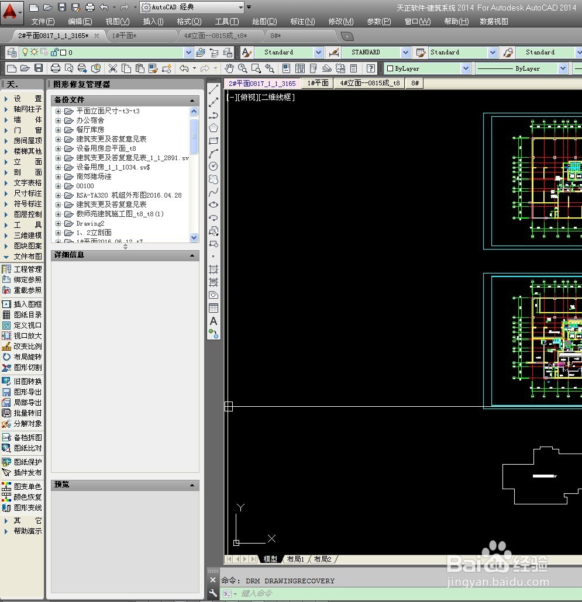The height and width of the screenshot is (602, 582).
Task: Switch to the 1#平面 drawing tab
Action: click(x=318, y=83)
